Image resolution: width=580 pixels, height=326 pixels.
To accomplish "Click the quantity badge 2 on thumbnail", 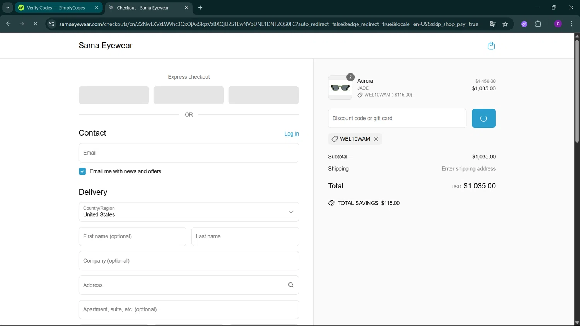I will [x=350, y=77].
